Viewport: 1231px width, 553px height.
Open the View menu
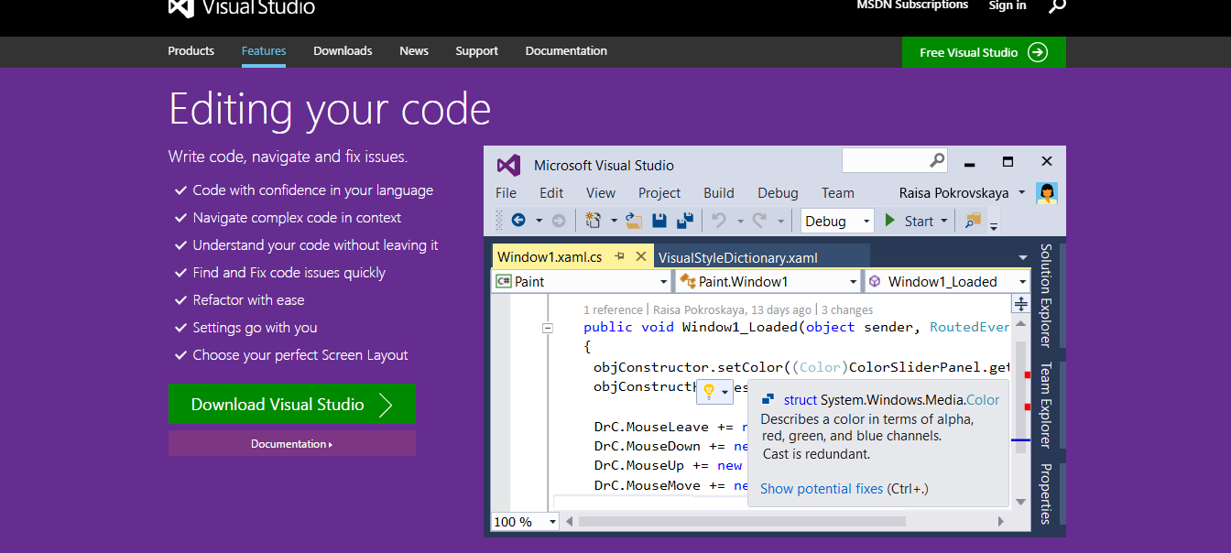pos(601,193)
